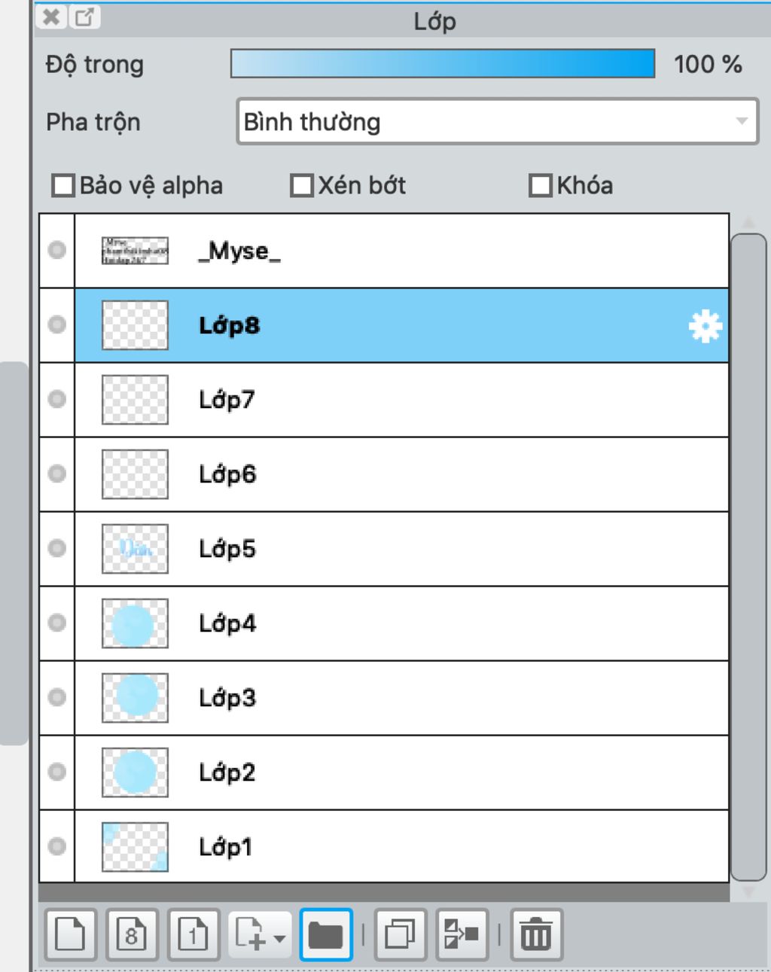Delete the selected layer with trash icon

pos(536,935)
